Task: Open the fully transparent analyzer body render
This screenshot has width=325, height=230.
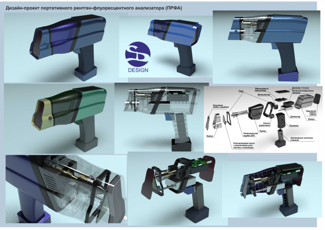Action: click(162, 118)
